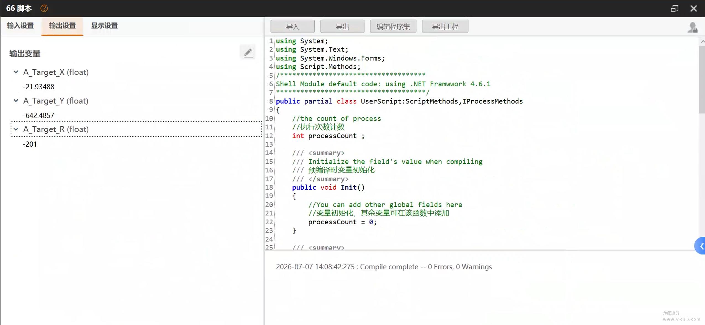Image resolution: width=705 pixels, height=325 pixels.
Task: Click the 'Shell Module default code' comment
Action: [x=383, y=84]
